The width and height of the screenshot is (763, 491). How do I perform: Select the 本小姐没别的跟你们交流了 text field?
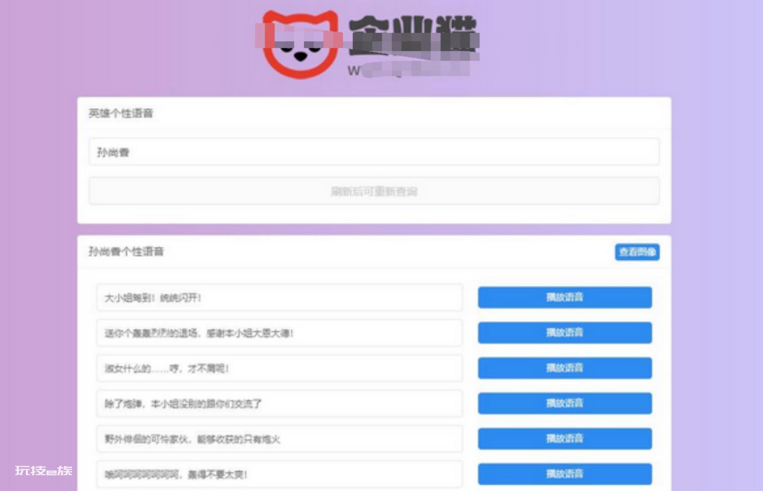click(x=279, y=404)
